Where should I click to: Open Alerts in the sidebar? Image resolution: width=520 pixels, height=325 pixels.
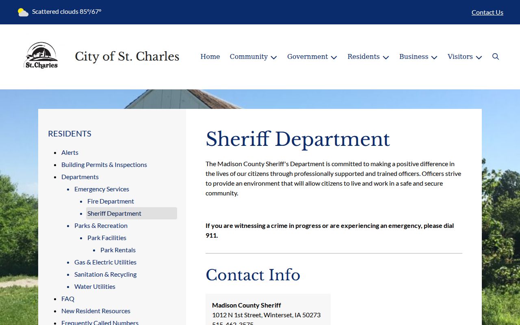pos(70,152)
